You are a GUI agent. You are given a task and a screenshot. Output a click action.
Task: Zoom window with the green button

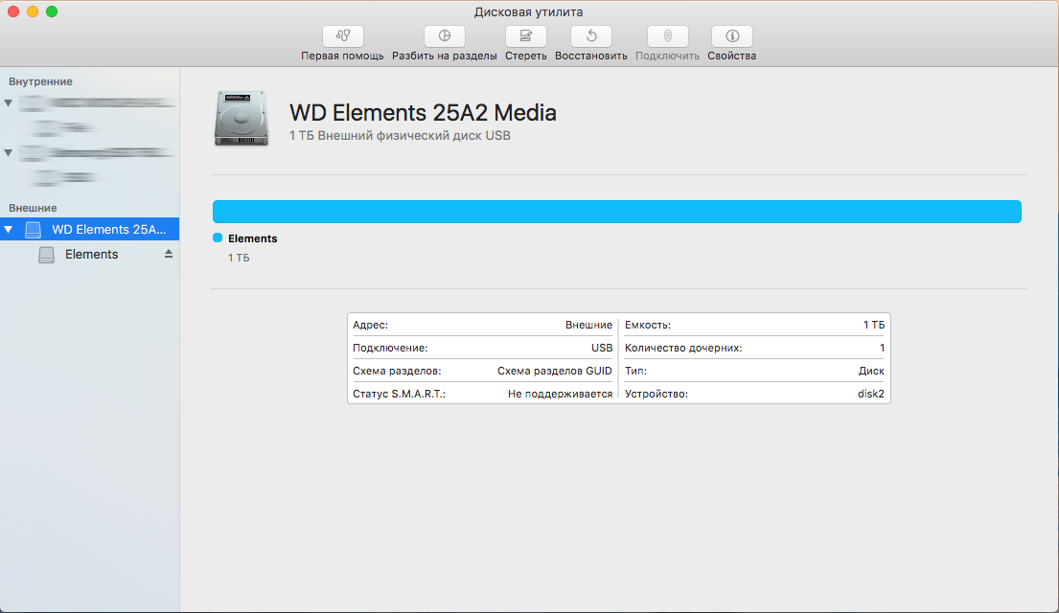(52, 11)
